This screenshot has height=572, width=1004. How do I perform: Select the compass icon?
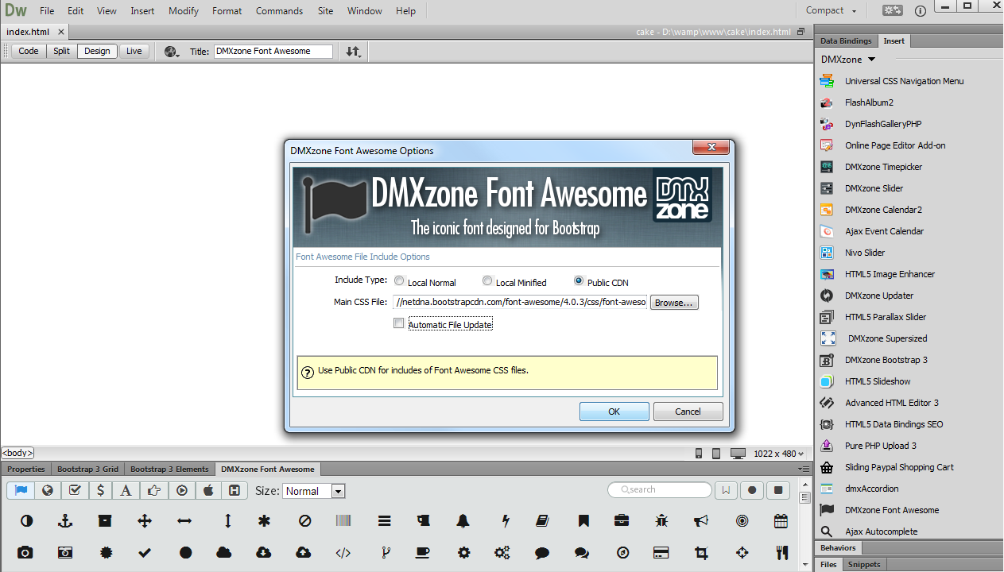point(622,552)
